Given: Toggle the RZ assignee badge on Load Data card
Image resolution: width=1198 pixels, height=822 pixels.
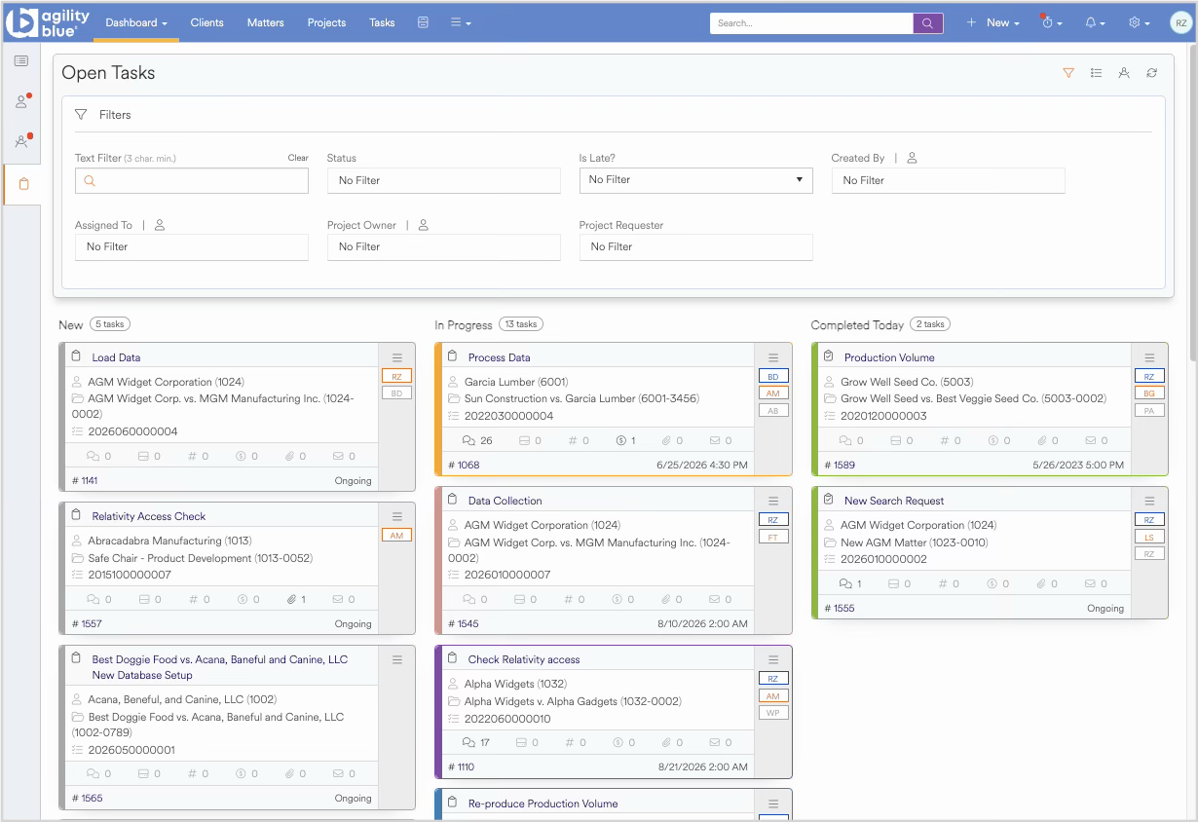Looking at the screenshot, I should 396,376.
